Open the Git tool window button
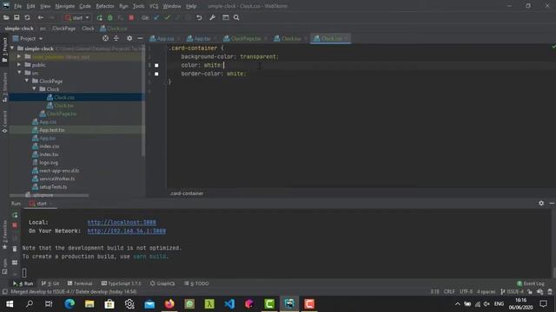 pyautogui.click(x=50, y=283)
